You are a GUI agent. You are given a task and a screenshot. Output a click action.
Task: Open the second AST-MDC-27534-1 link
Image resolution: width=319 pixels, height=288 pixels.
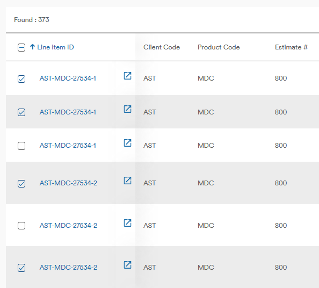(68, 112)
